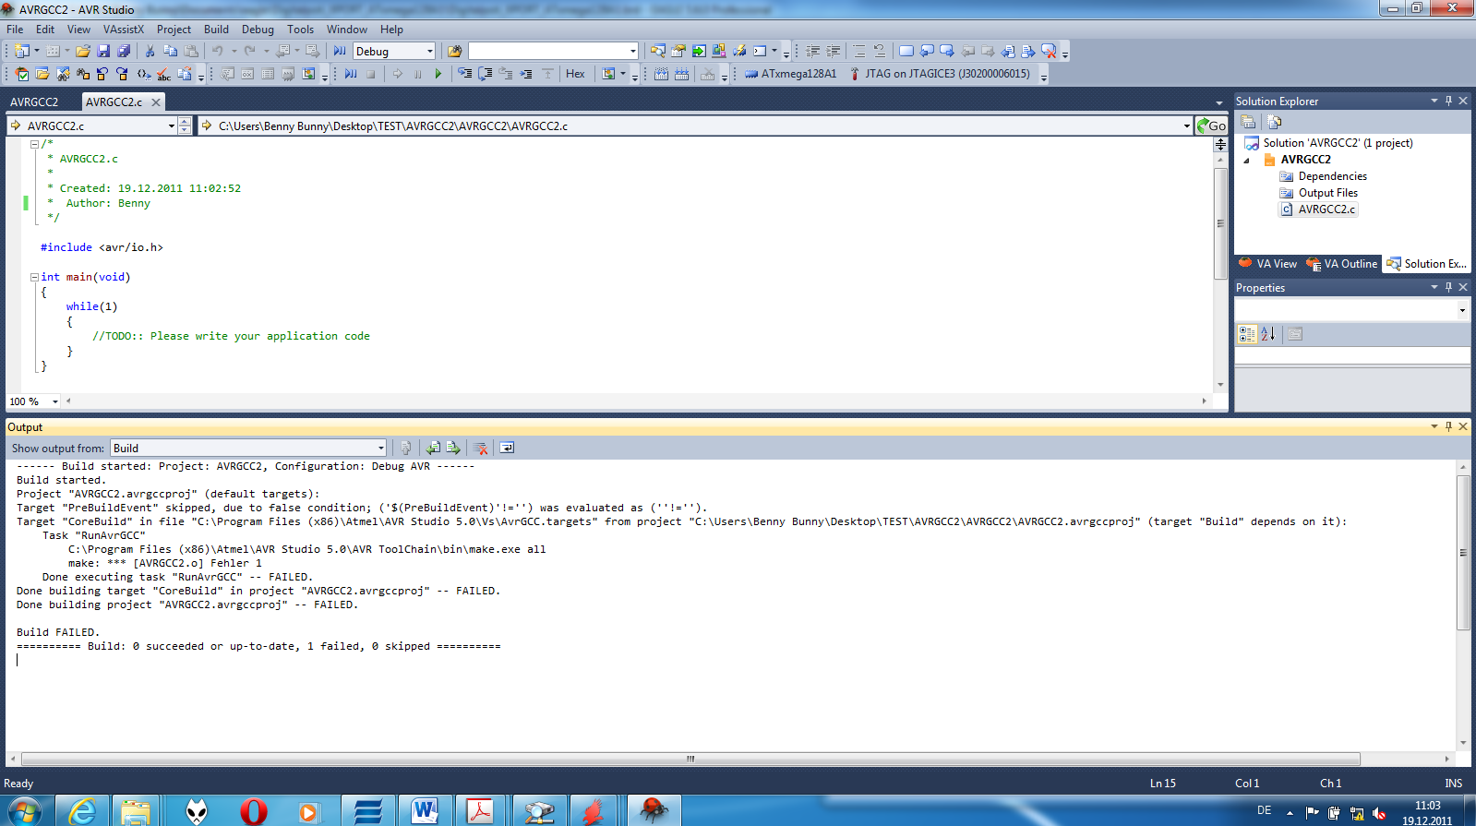This screenshot has width=1476, height=826.
Task: Click the Command Window icon
Action: coord(760,51)
